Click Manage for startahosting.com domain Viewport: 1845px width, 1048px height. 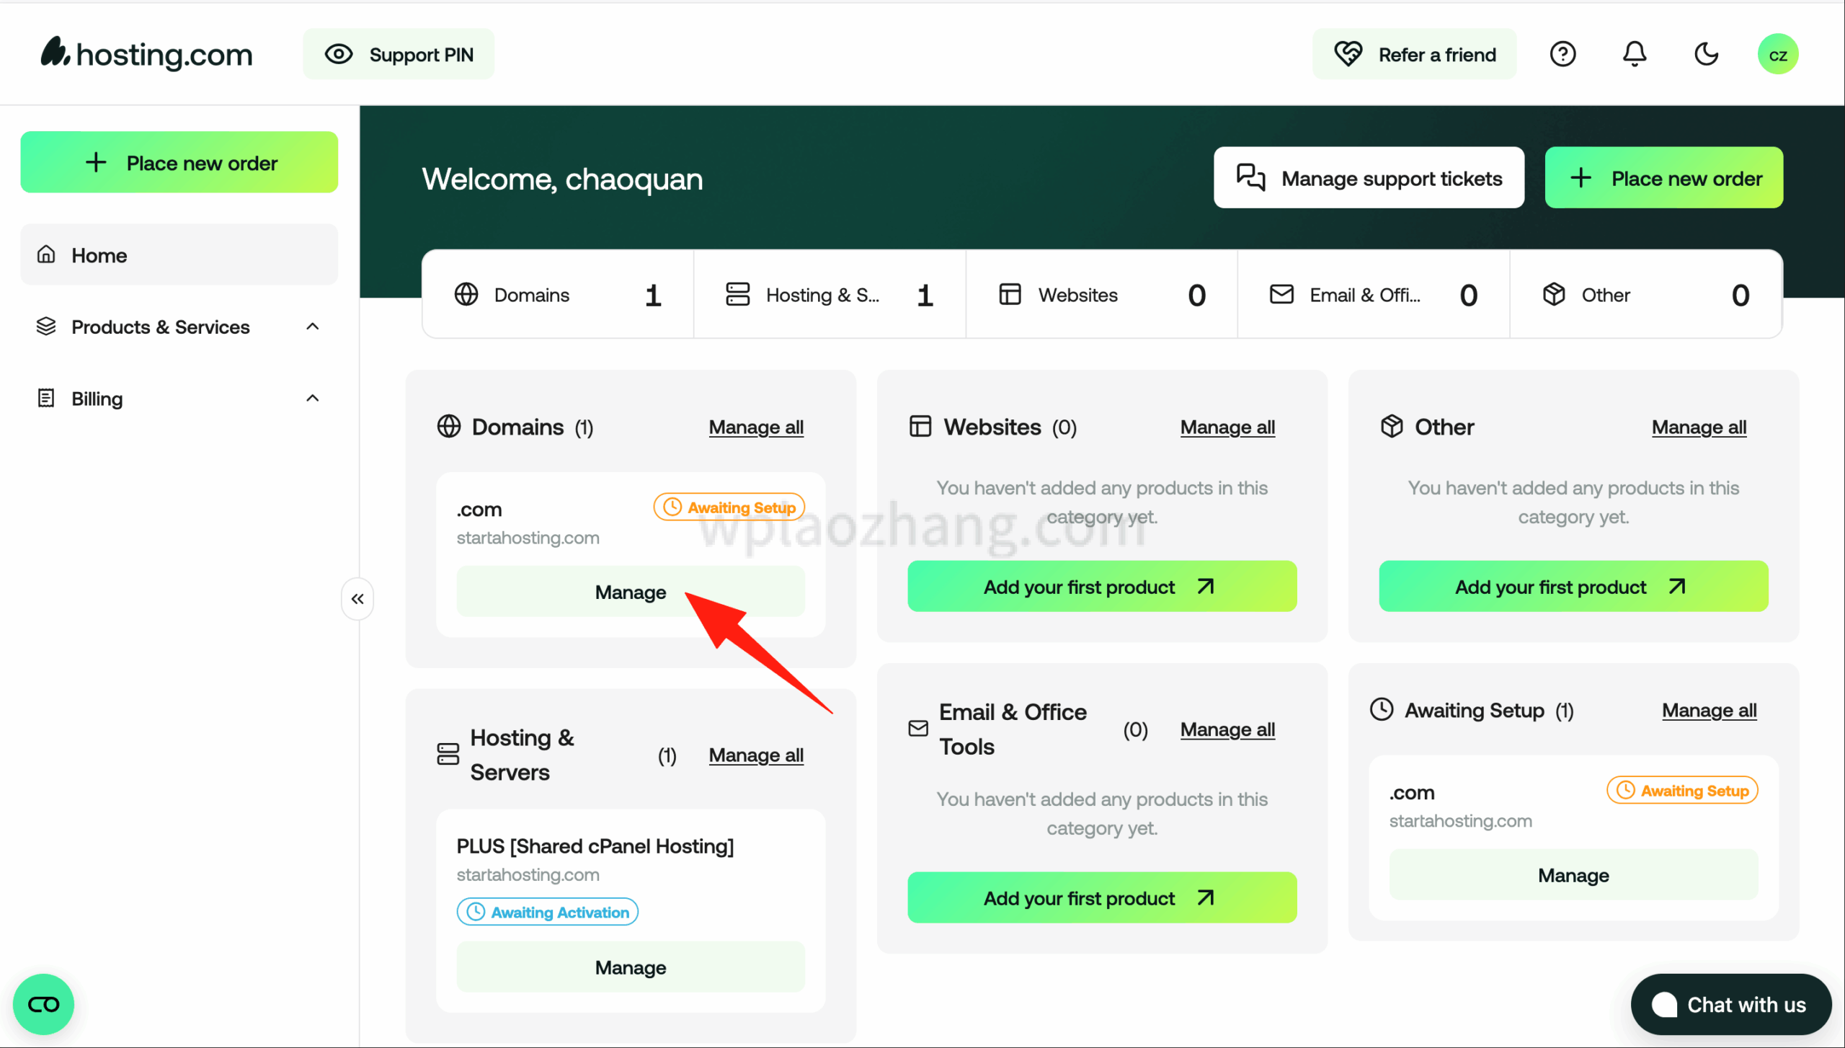(x=631, y=592)
